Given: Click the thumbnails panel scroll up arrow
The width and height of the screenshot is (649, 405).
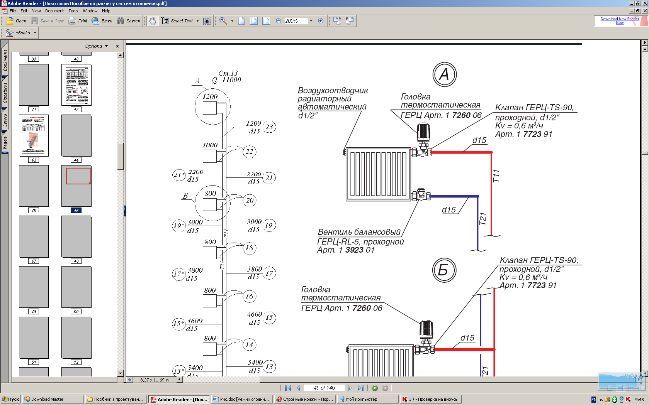Looking at the screenshot, I should click(x=120, y=55).
